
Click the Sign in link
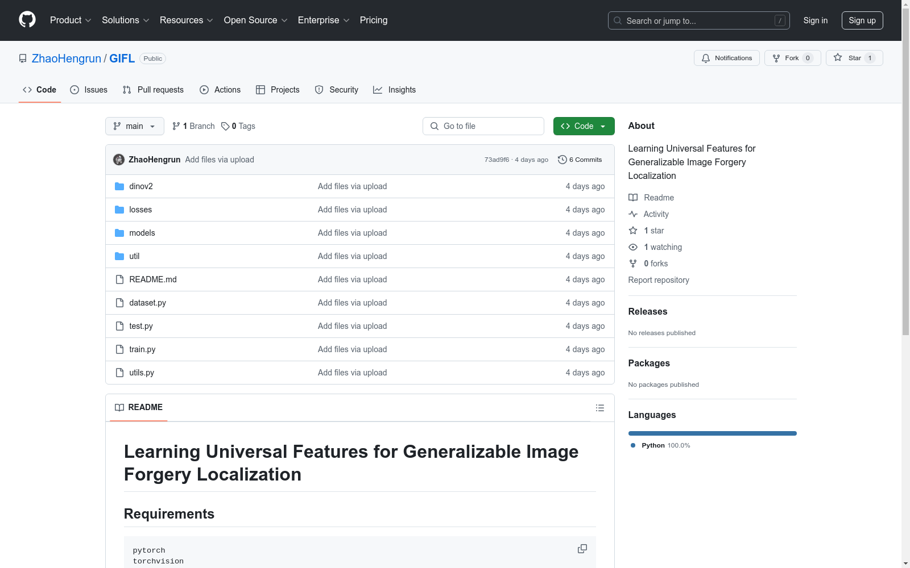pyautogui.click(x=816, y=20)
